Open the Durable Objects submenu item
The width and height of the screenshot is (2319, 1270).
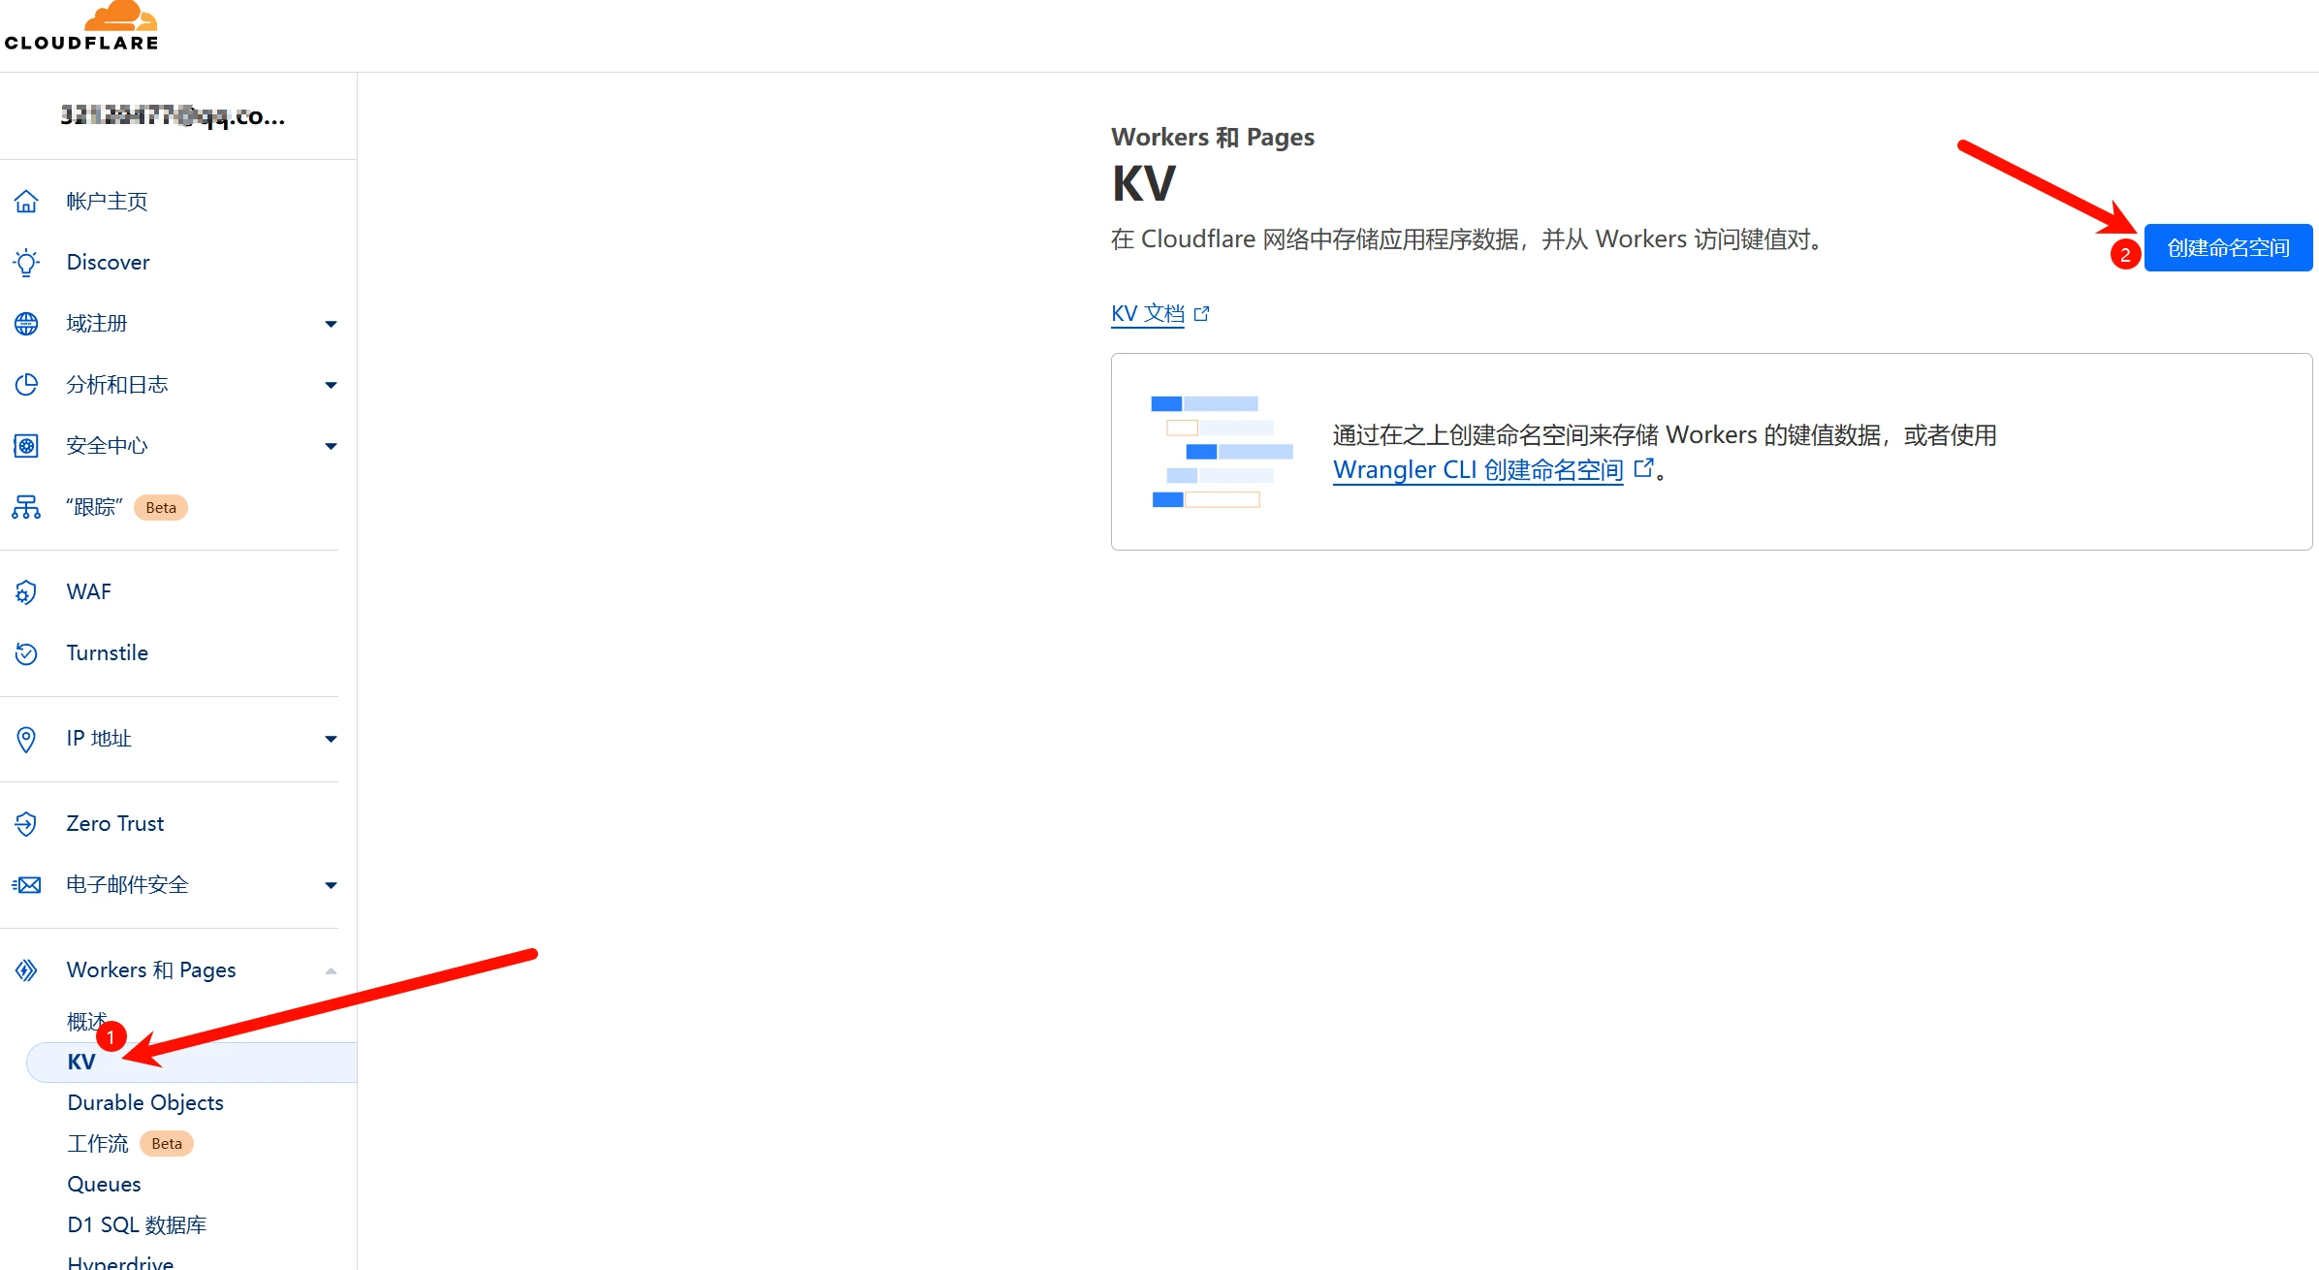pyautogui.click(x=145, y=1103)
